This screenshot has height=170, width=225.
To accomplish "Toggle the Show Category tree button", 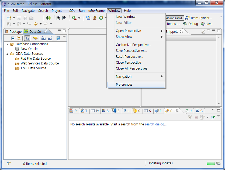I will (x=27, y=38).
